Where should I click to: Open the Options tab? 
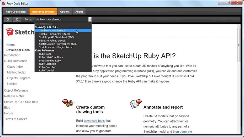pos(65,12)
